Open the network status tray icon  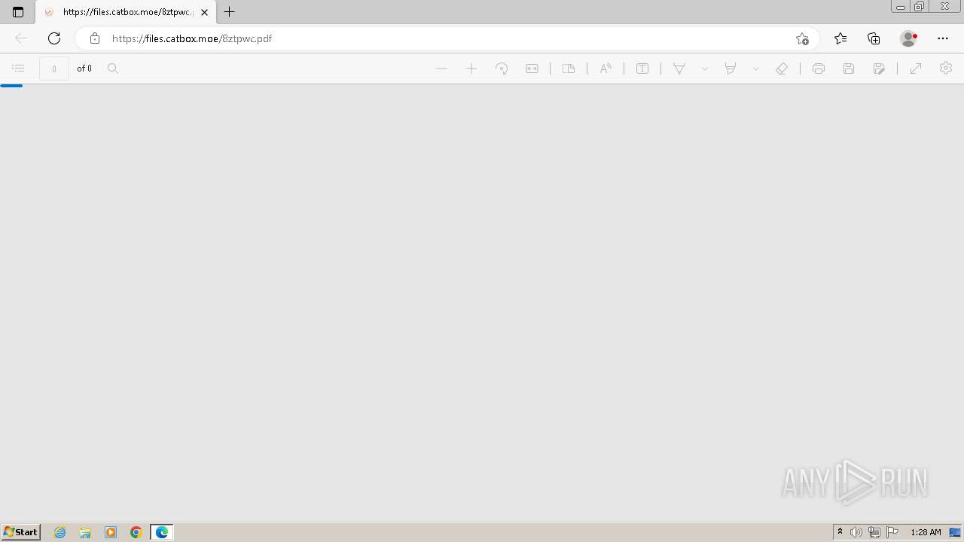click(x=874, y=532)
